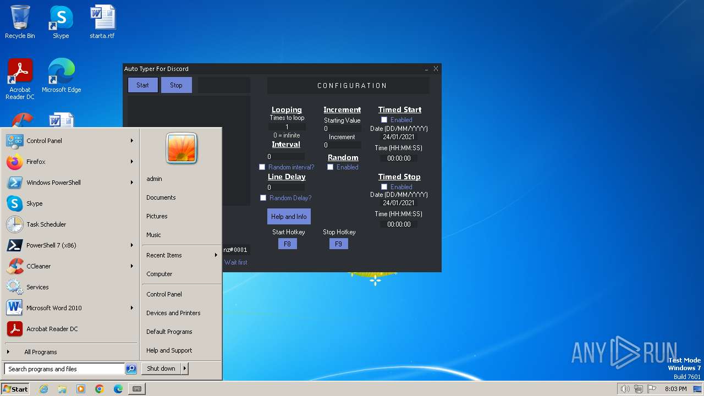This screenshot has width=704, height=396.
Task: Open the Skype desktop shortcut
Action: coord(61,22)
